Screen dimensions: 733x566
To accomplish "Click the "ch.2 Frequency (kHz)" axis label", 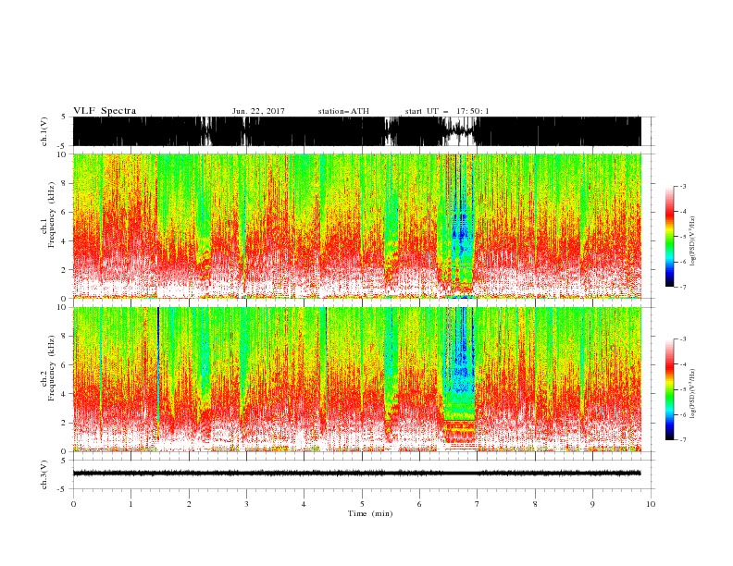I will (48, 379).
